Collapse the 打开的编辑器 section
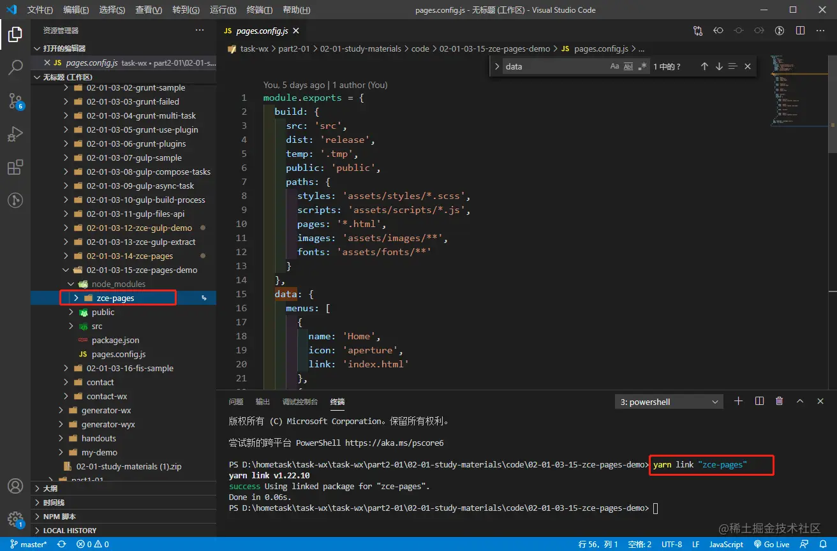This screenshot has width=837, height=551. (124, 48)
